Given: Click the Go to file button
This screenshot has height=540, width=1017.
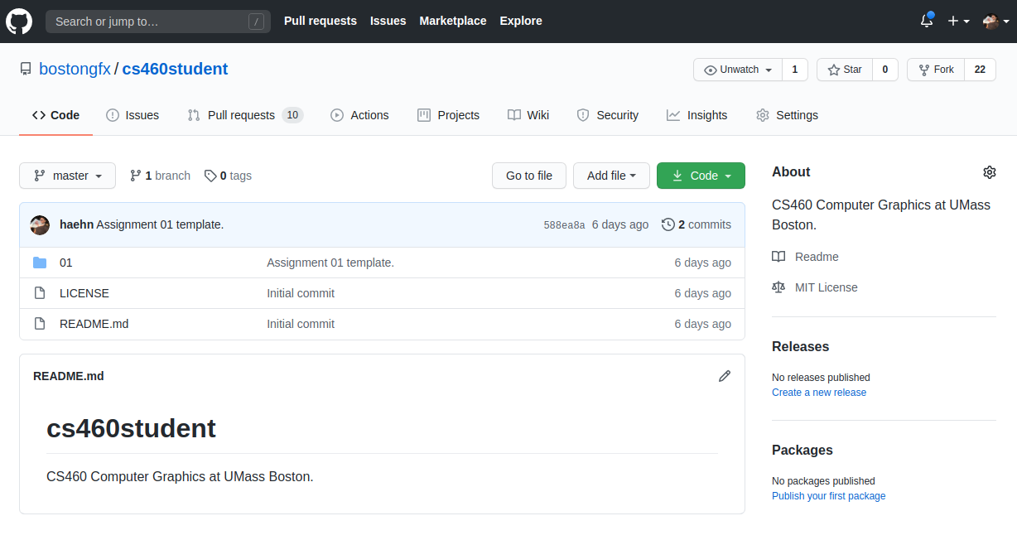Looking at the screenshot, I should click(x=529, y=176).
